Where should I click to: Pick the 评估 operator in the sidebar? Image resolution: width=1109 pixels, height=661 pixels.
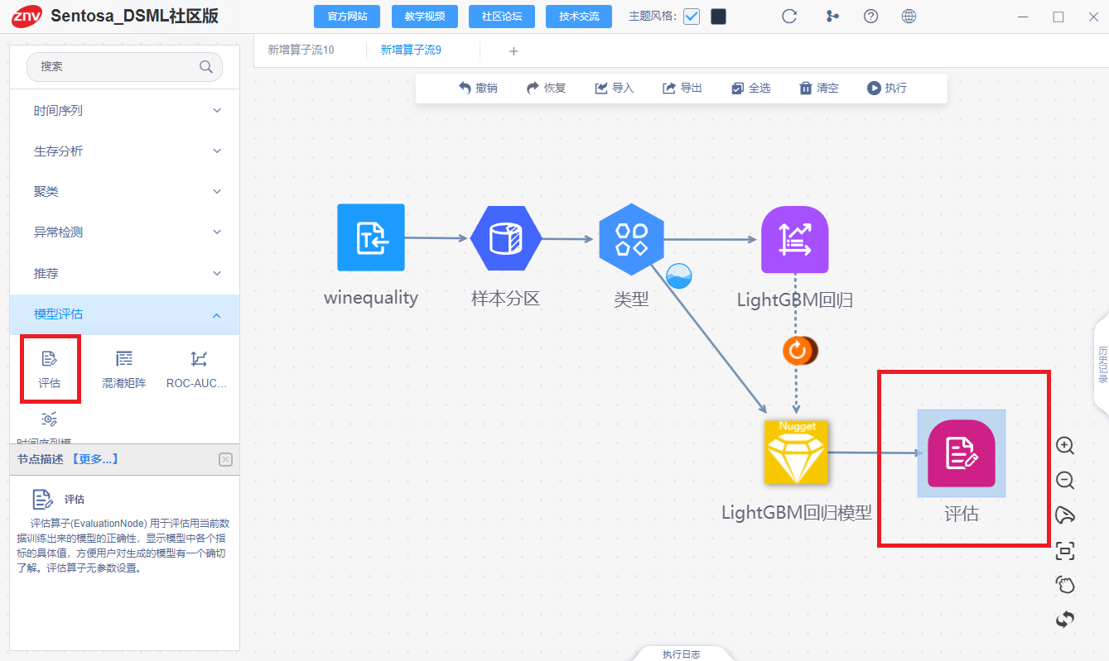click(x=49, y=368)
